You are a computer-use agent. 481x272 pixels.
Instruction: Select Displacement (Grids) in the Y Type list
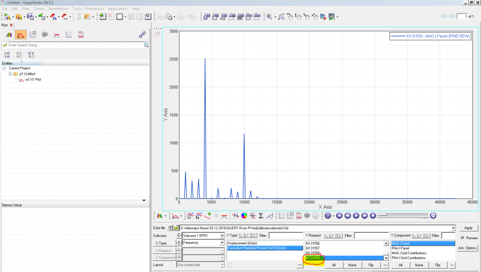(x=265, y=243)
